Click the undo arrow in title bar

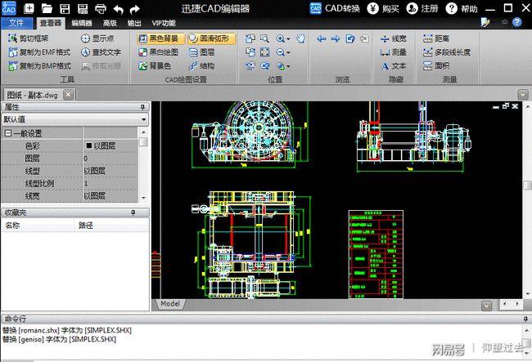coord(119,9)
